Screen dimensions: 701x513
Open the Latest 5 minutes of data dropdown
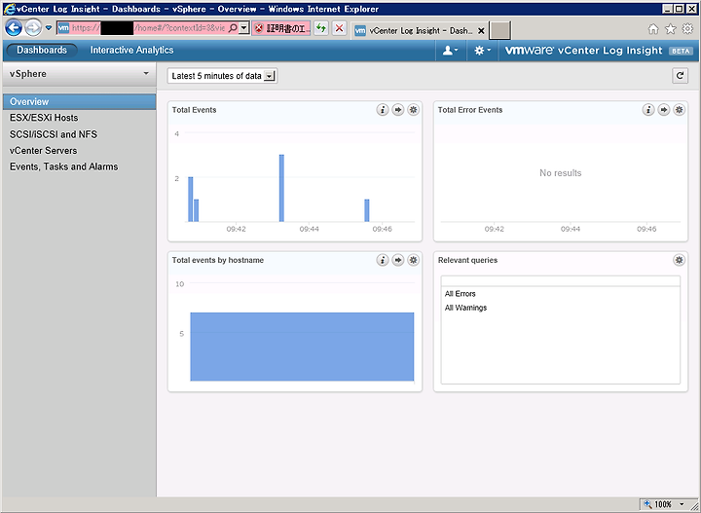pyautogui.click(x=222, y=76)
